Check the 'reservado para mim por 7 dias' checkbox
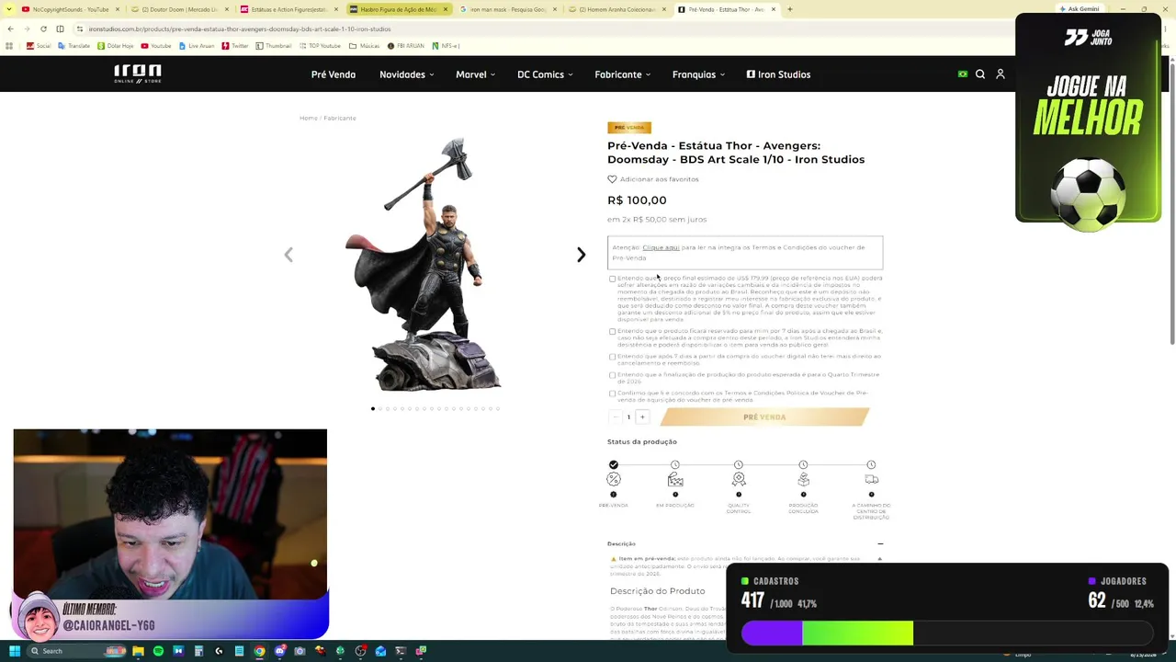 tap(613, 332)
